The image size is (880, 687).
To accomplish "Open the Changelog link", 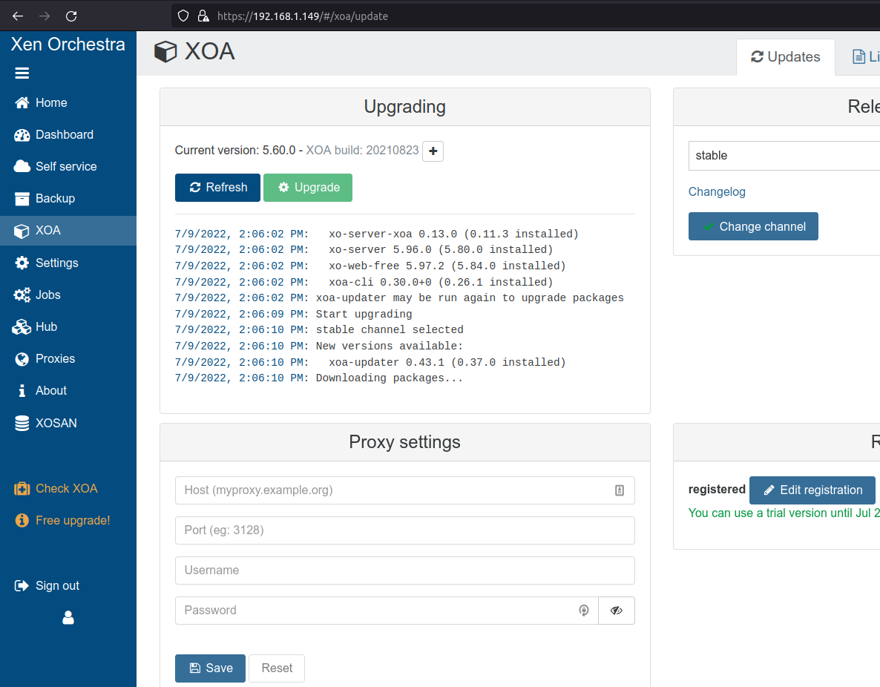I will (x=717, y=192).
